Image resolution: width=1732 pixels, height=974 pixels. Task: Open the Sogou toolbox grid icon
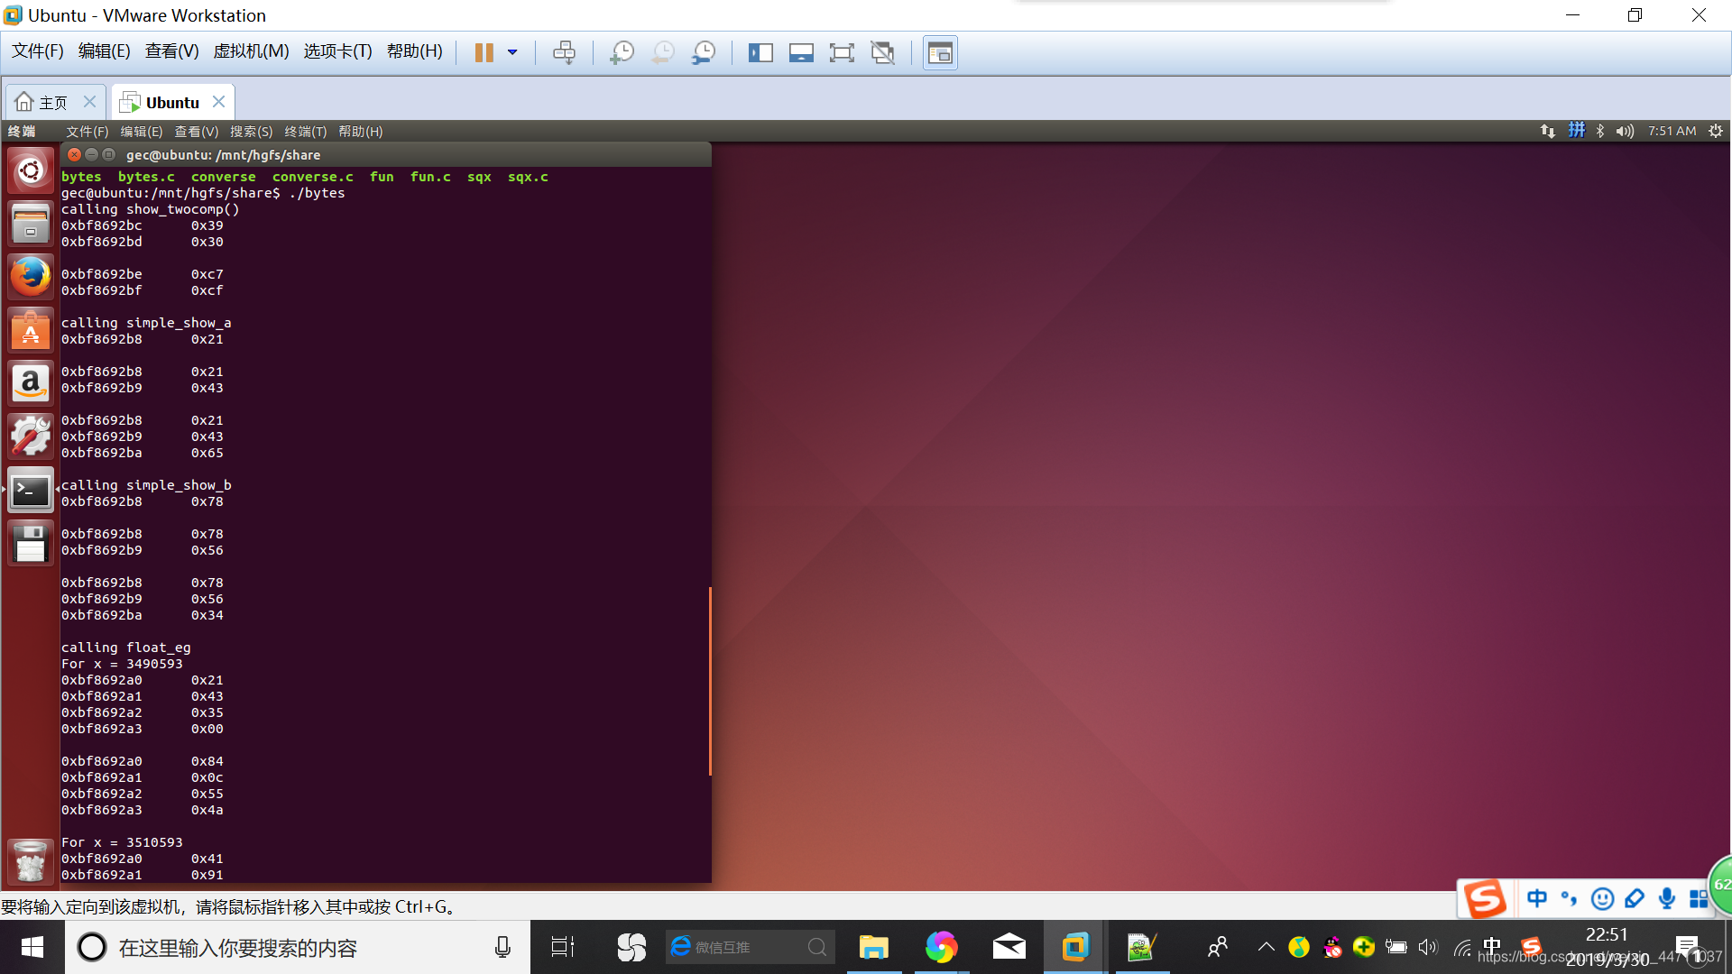(x=1699, y=898)
